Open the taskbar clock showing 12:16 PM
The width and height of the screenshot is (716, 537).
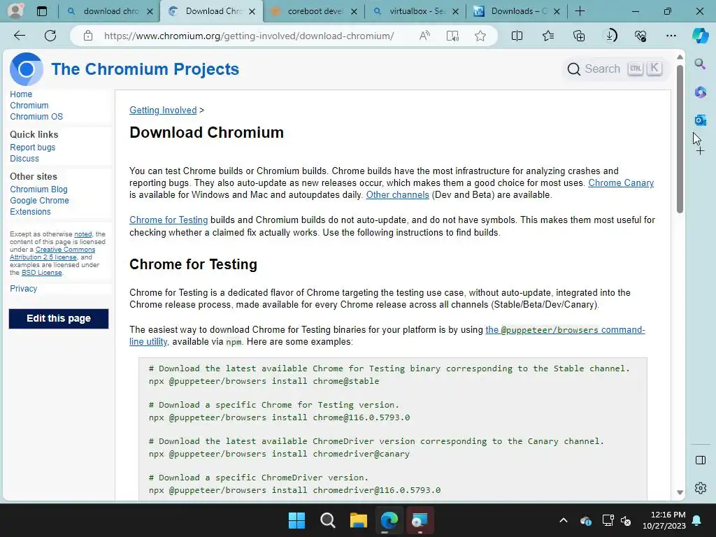[x=664, y=520]
